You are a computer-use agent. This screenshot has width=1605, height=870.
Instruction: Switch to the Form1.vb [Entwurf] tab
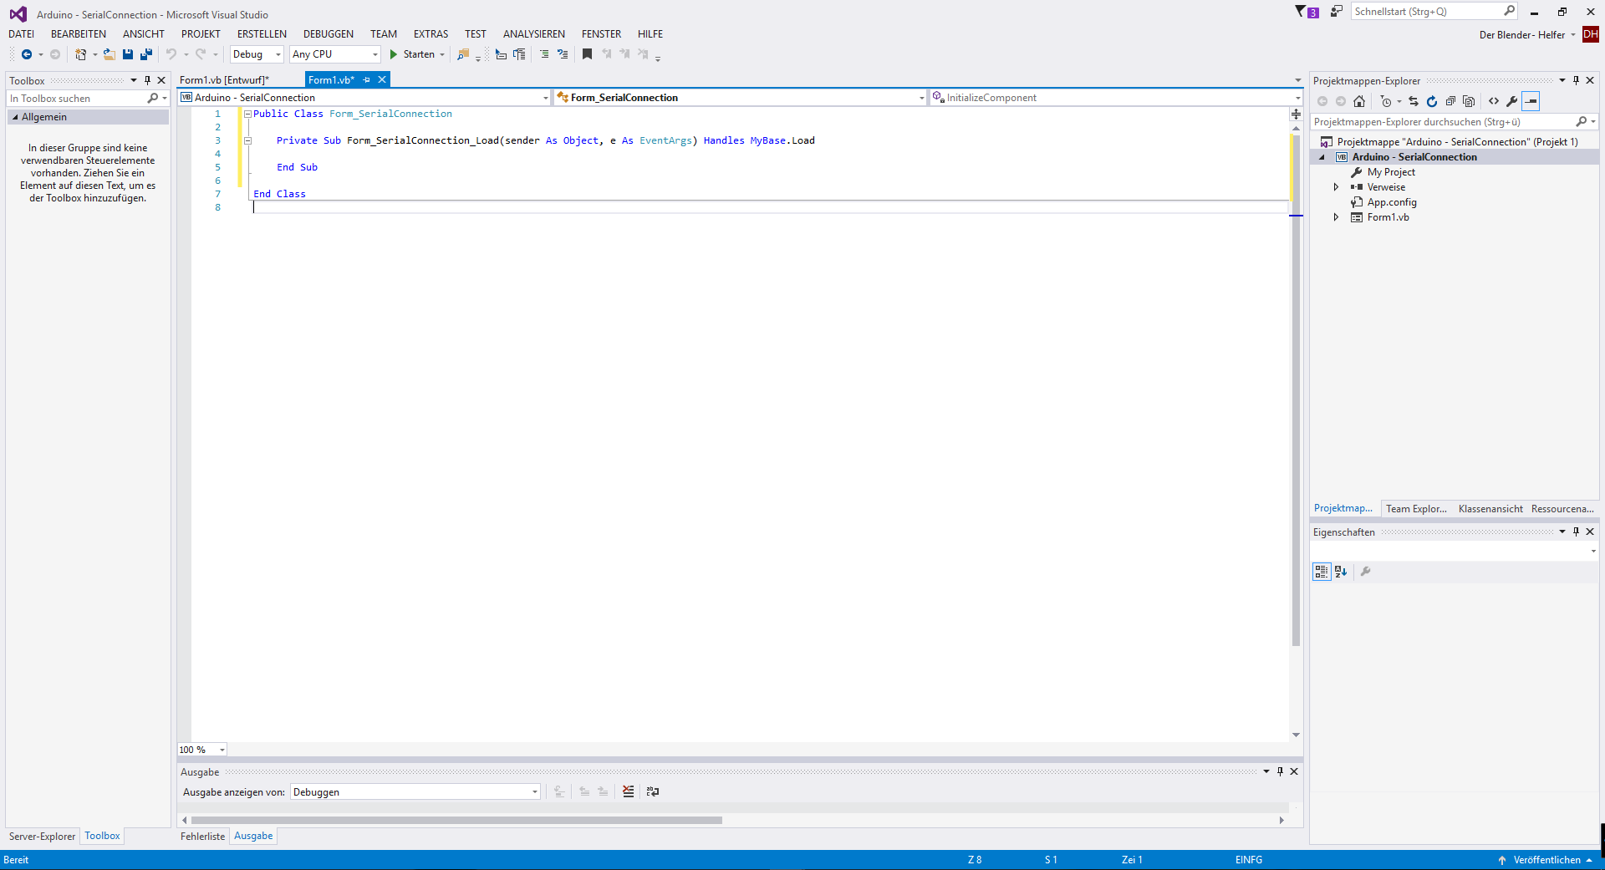click(x=226, y=79)
